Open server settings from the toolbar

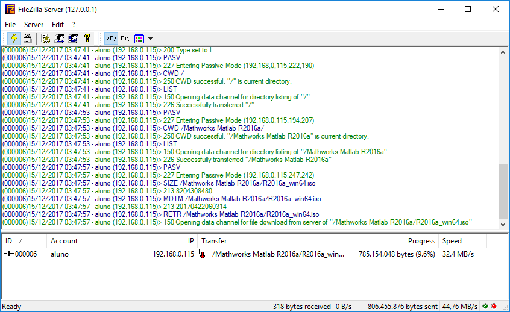point(46,39)
